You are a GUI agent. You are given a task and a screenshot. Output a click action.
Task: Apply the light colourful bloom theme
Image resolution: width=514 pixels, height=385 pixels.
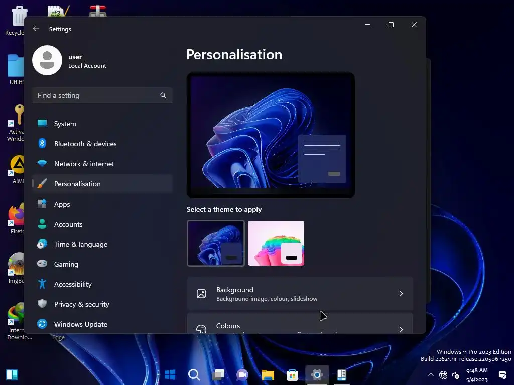click(276, 243)
